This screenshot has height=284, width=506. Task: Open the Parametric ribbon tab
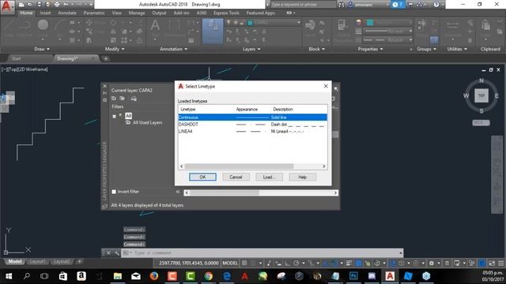click(x=94, y=13)
